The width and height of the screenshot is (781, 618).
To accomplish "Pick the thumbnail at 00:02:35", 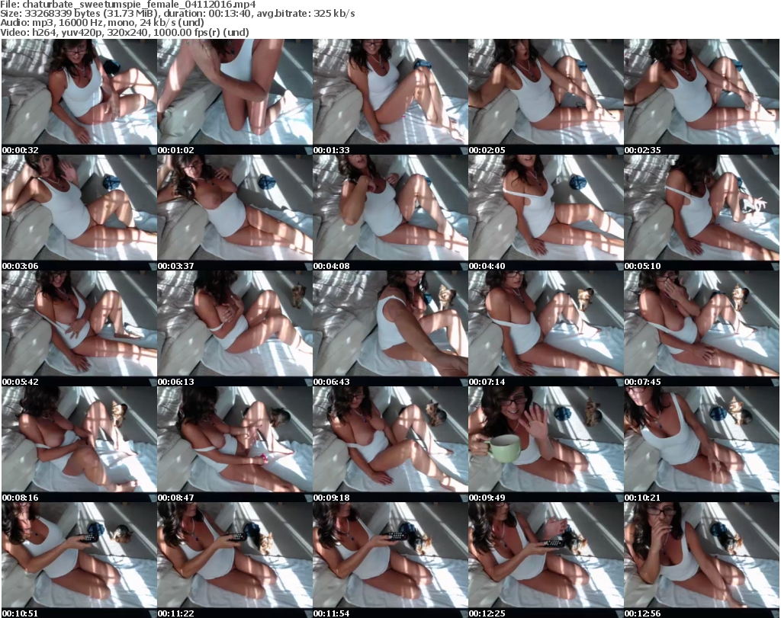I will tap(702, 97).
